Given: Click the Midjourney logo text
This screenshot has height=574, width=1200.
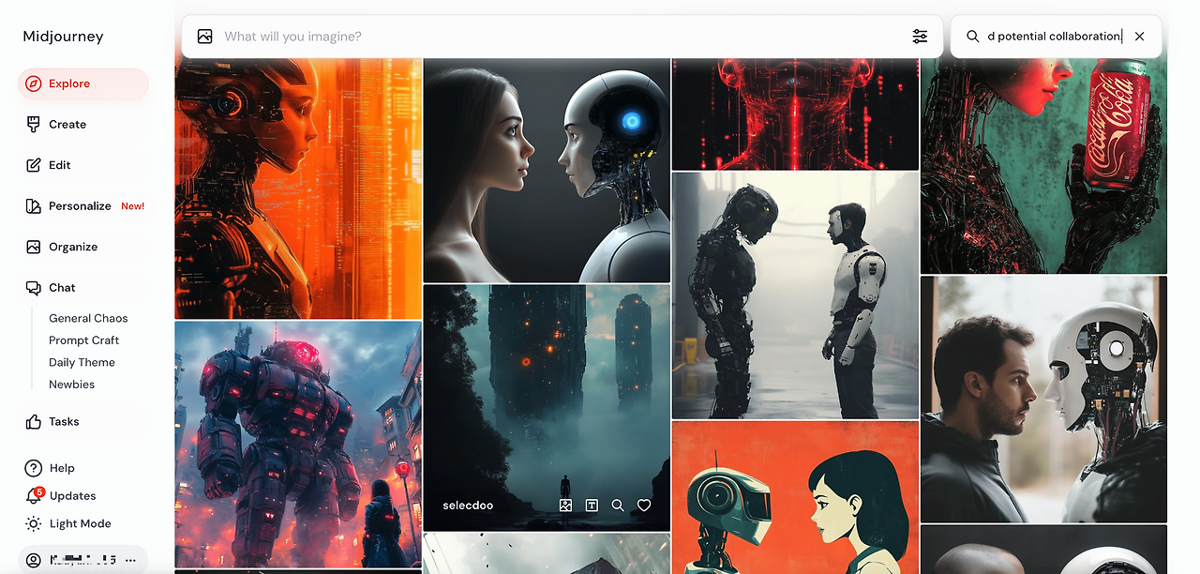Looking at the screenshot, I should pos(63,37).
